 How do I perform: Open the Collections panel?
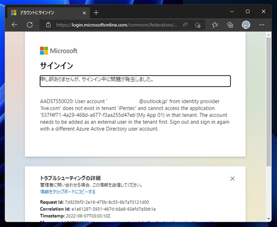[x=230, y=25]
